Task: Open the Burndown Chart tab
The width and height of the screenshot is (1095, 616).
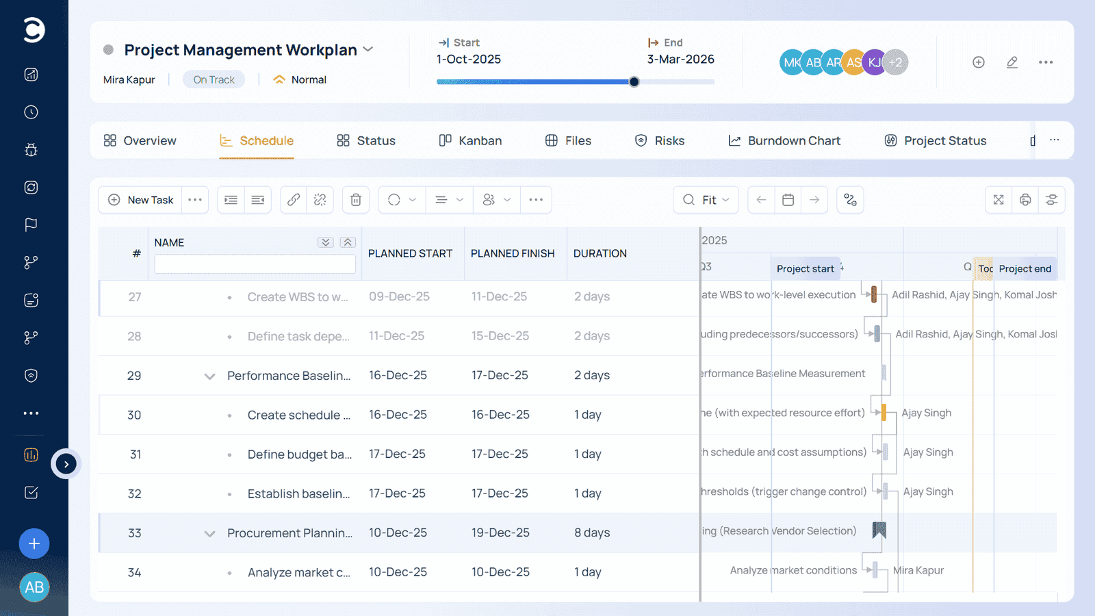Action: click(784, 140)
